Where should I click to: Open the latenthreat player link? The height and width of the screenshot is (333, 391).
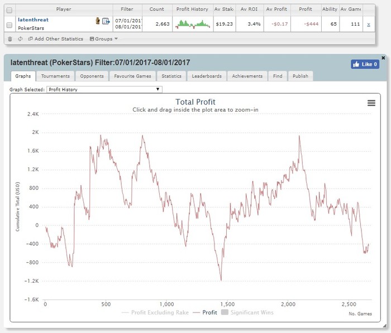[x=33, y=20]
